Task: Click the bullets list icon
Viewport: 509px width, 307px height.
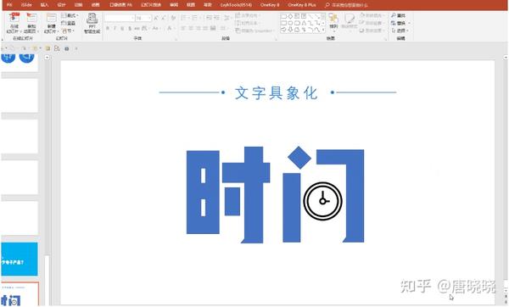Action: pos(184,18)
